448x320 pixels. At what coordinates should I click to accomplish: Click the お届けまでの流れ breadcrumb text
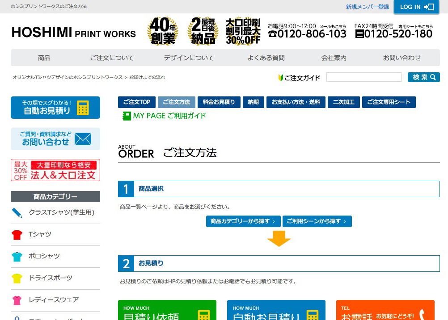pyautogui.click(x=147, y=77)
